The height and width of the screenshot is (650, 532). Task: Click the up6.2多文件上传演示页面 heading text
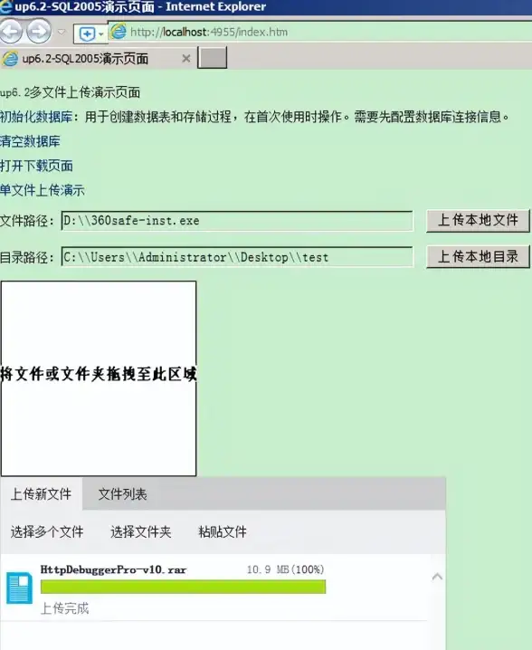[x=70, y=92]
